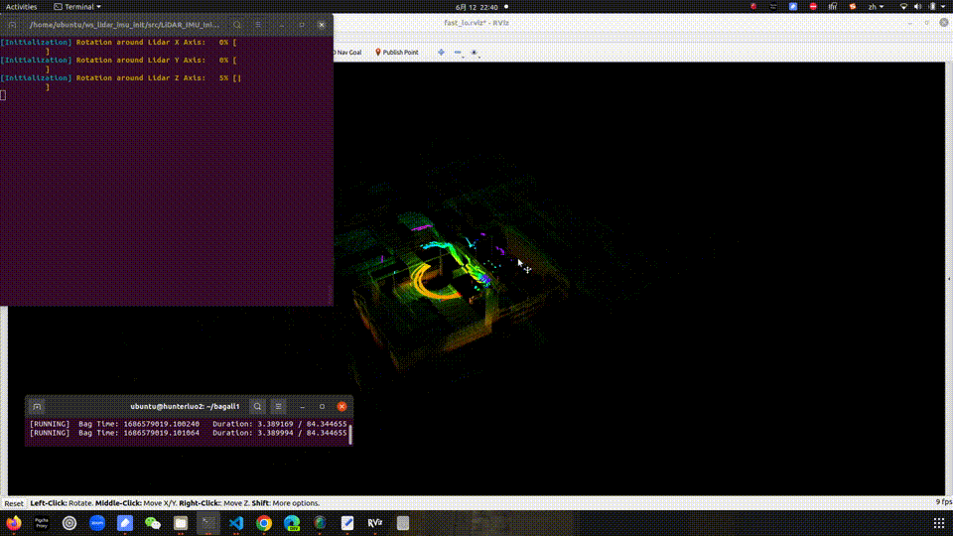953x536 pixels.
Task: Open the Terminal app menu in top bar
Action: (x=77, y=7)
